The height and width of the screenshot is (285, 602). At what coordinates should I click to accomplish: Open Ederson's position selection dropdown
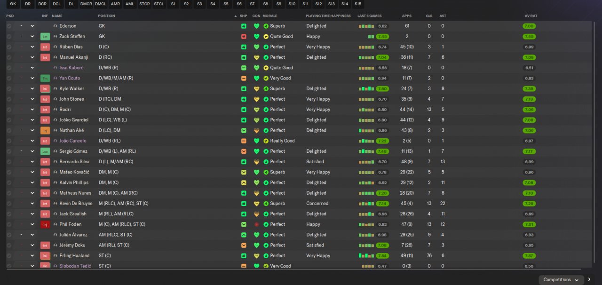pyautogui.click(x=32, y=26)
